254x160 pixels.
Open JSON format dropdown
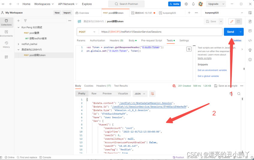[140, 94]
